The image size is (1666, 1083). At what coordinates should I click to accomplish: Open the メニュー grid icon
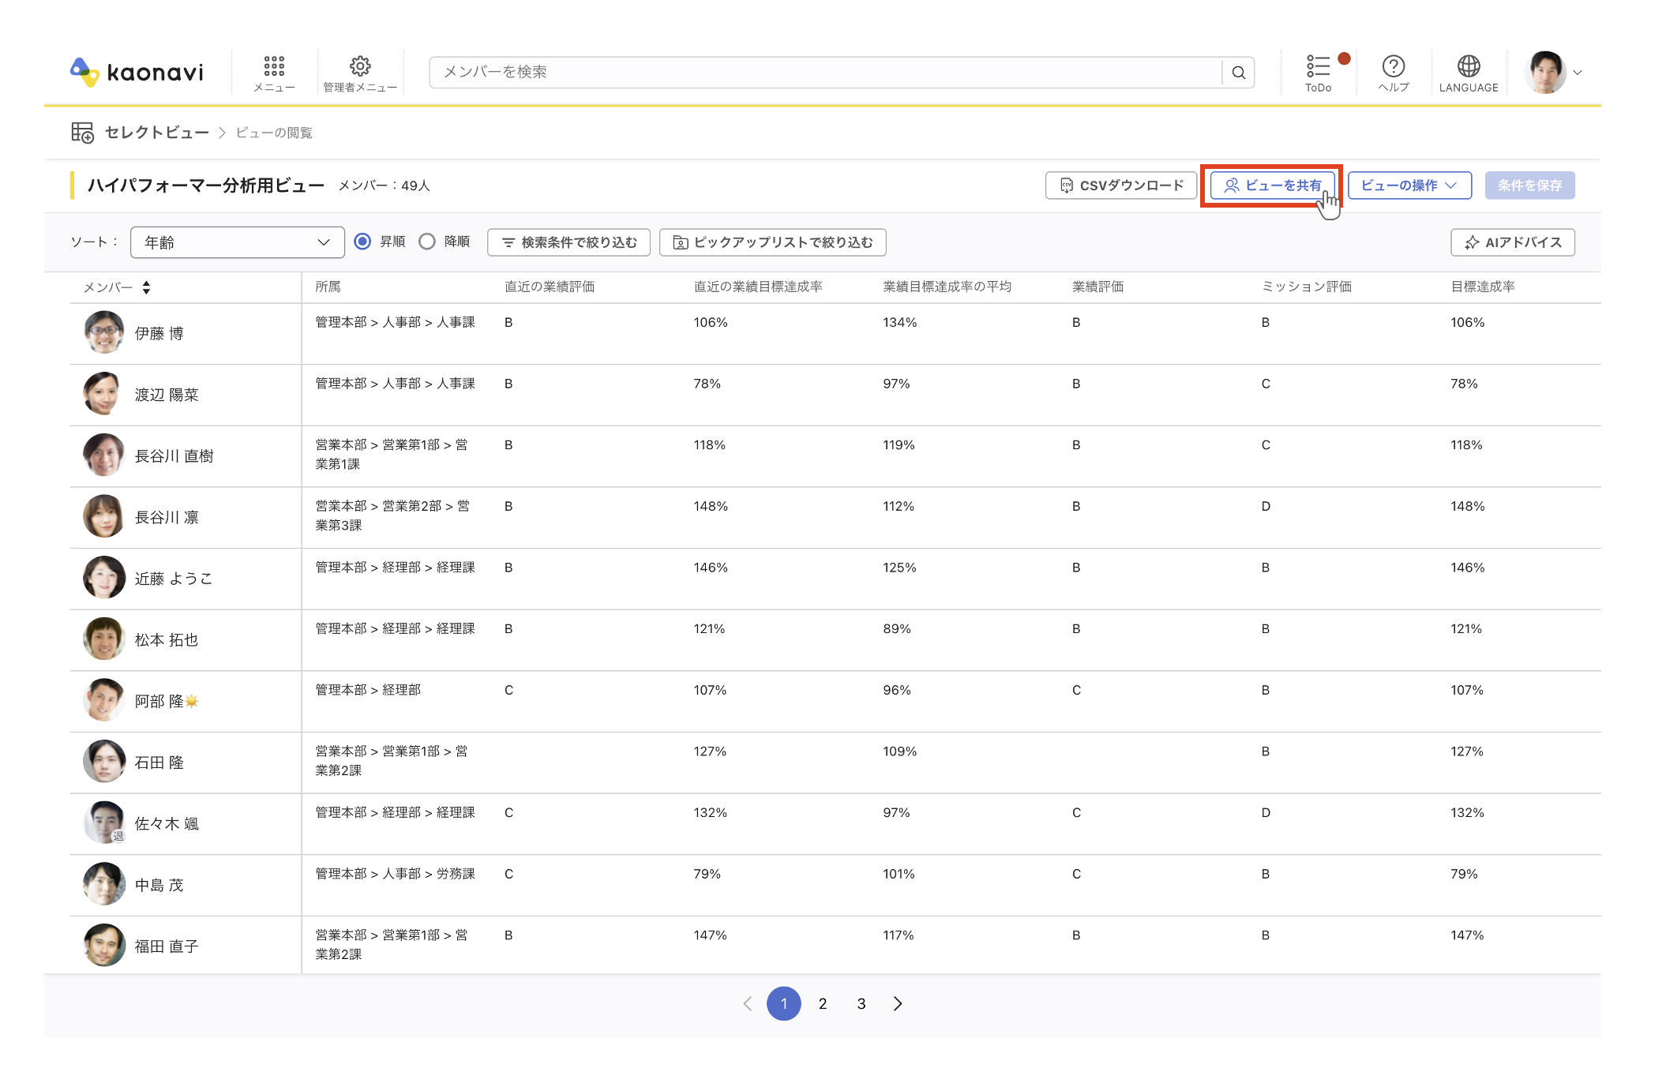274,66
